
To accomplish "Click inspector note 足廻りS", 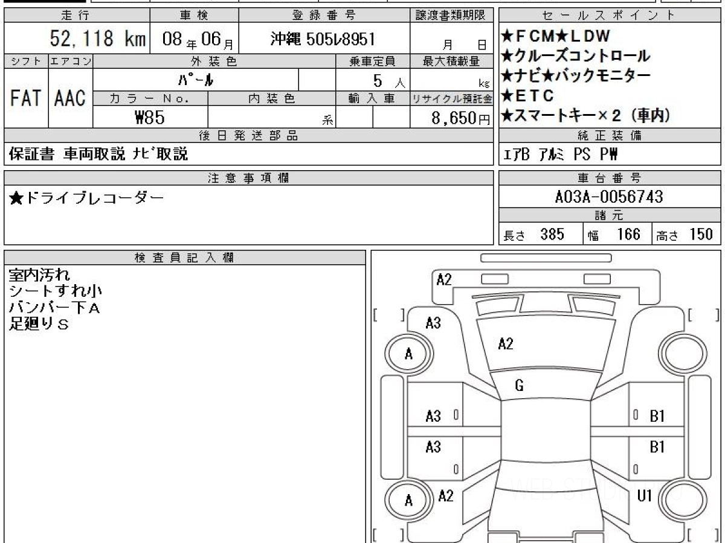I will pyautogui.click(x=39, y=324).
